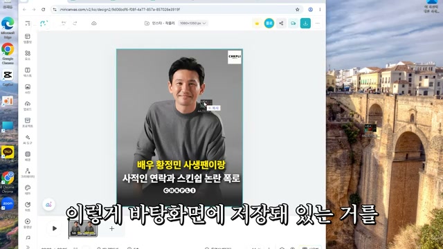Open the Creator (크리에이터) sidebar panel
The image size is (443, 249).
(x=28, y=173)
